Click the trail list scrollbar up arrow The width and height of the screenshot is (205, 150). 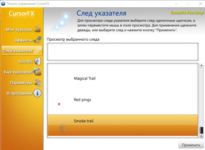201,65
